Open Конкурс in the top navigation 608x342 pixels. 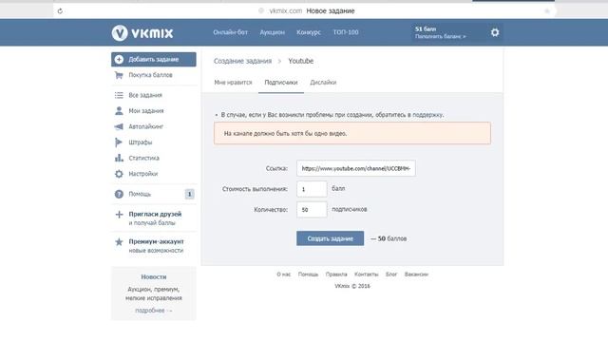(x=309, y=32)
